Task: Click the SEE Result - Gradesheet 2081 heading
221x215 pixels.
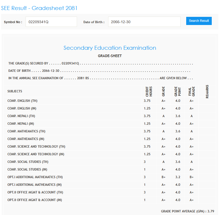Action: click(x=39, y=8)
